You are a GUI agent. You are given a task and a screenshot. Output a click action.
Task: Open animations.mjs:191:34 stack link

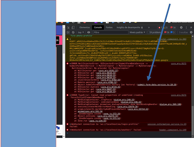[90, 111]
